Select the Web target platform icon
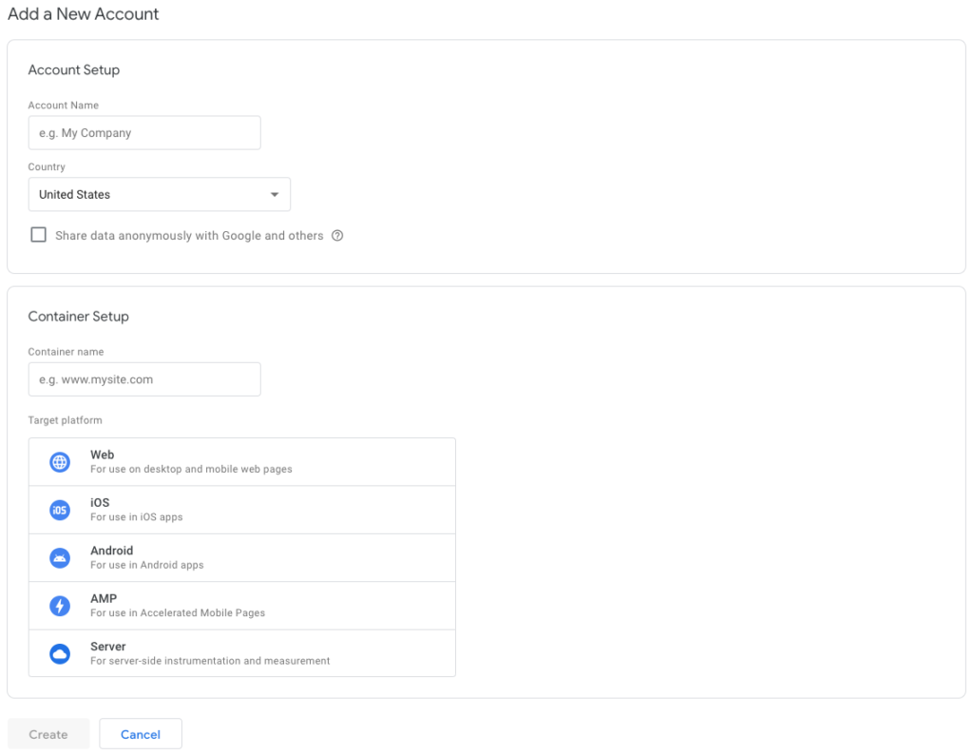 tap(59, 462)
